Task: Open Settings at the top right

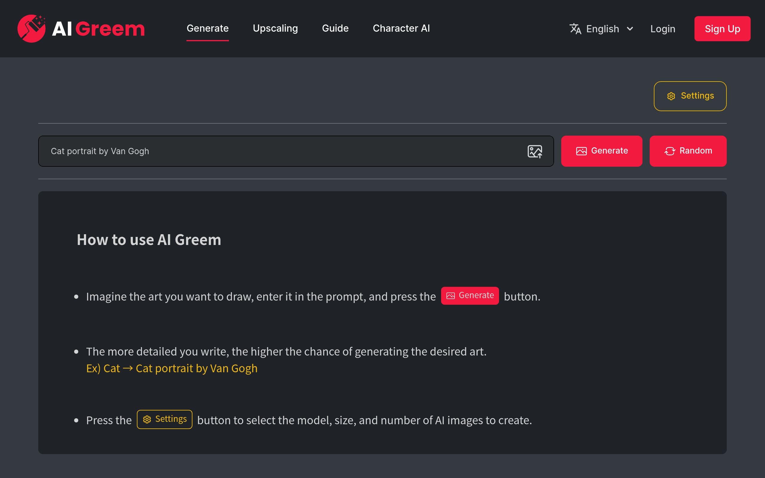Action: [690, 96]
